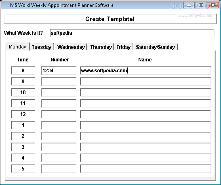Viewport: 221px width, 185px height.
Task: Maximize the Appointment Planner window
Action: click(x=201, y=5)
